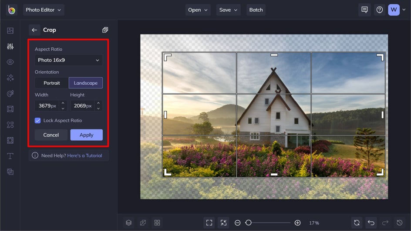The image size is (411, 231).
Task: Click the reset refresh icon
Action: click(x=357, y=223)
